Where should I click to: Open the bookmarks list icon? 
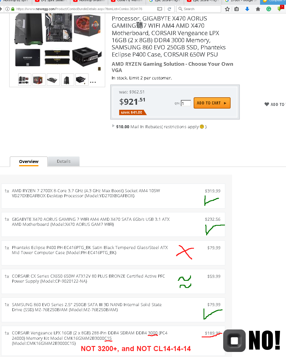pyautogui.click(x=237, y=9)
